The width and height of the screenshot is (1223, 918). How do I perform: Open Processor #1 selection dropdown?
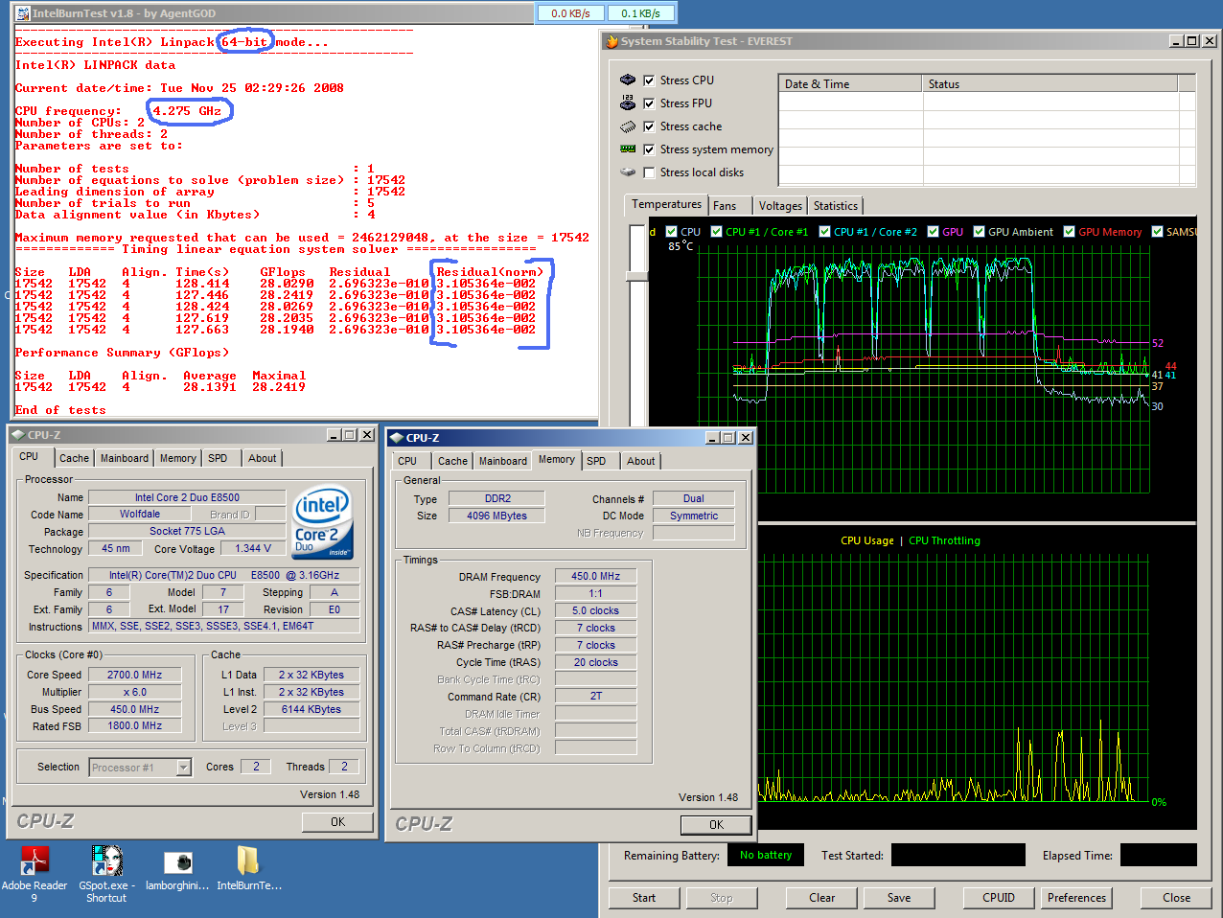click(184, 768)
